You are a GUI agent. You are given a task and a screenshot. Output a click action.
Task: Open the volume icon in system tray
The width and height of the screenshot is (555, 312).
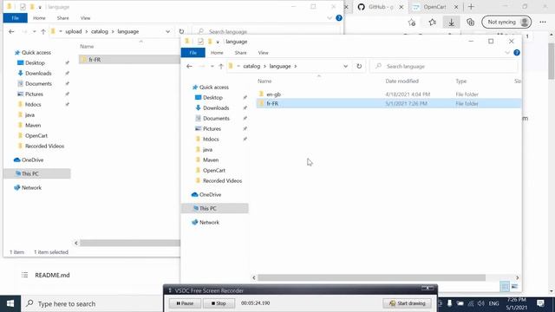pyautogui.click(x=480, y=303)
